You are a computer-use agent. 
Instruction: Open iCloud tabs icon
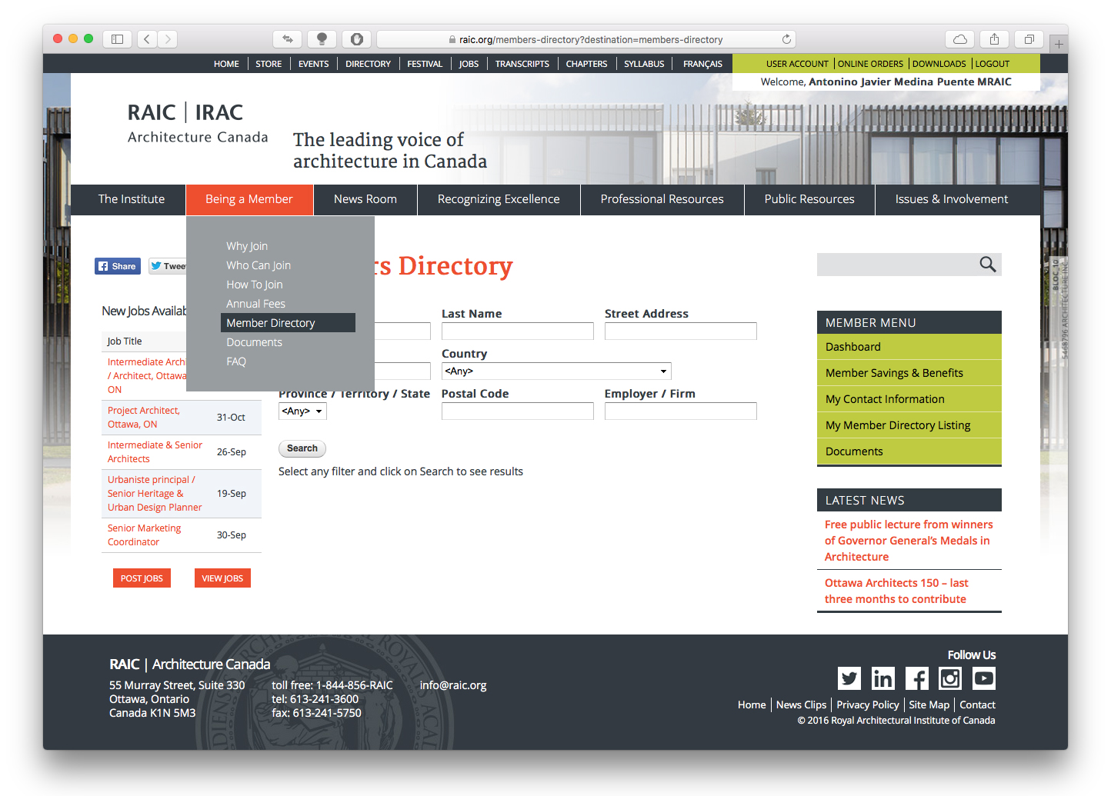pyautogui.click(x=960, y=39)
